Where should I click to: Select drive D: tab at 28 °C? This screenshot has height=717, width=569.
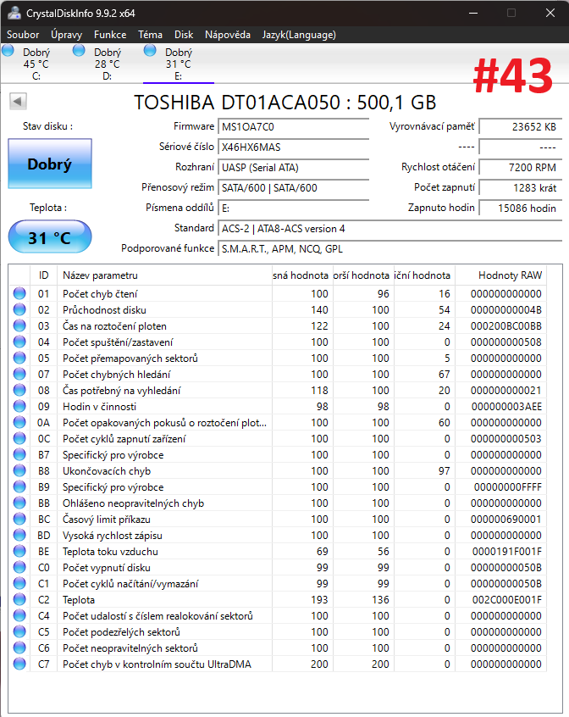pos(108,64)
